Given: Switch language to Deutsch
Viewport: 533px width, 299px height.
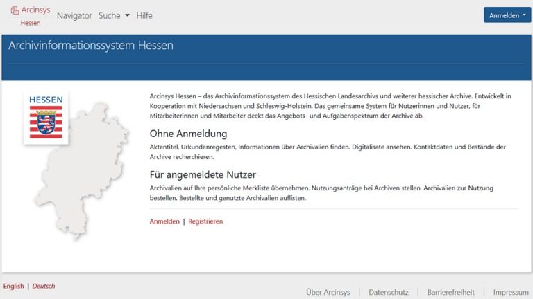Looking at the screenshot, I should click(x=44, y=286).
